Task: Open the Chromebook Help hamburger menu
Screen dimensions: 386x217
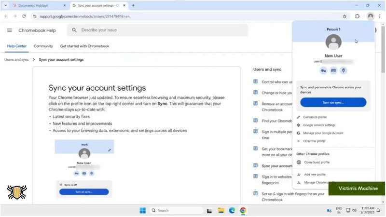Action: coord(9,30)
